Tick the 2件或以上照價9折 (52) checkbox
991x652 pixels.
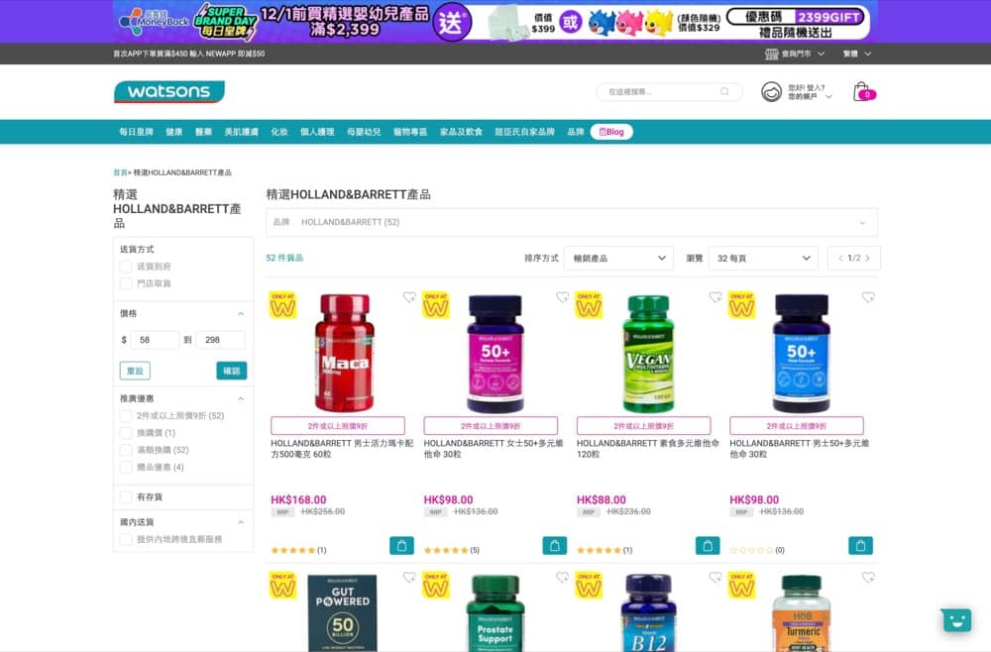127,416
